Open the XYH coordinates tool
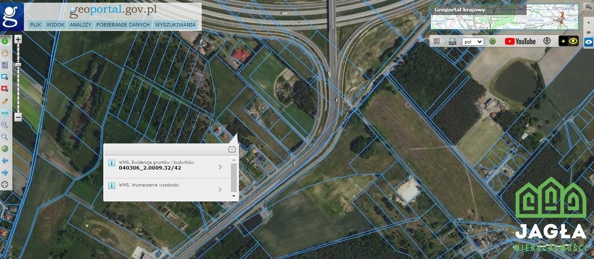This screenshot has height=259, width=594. 5,113
